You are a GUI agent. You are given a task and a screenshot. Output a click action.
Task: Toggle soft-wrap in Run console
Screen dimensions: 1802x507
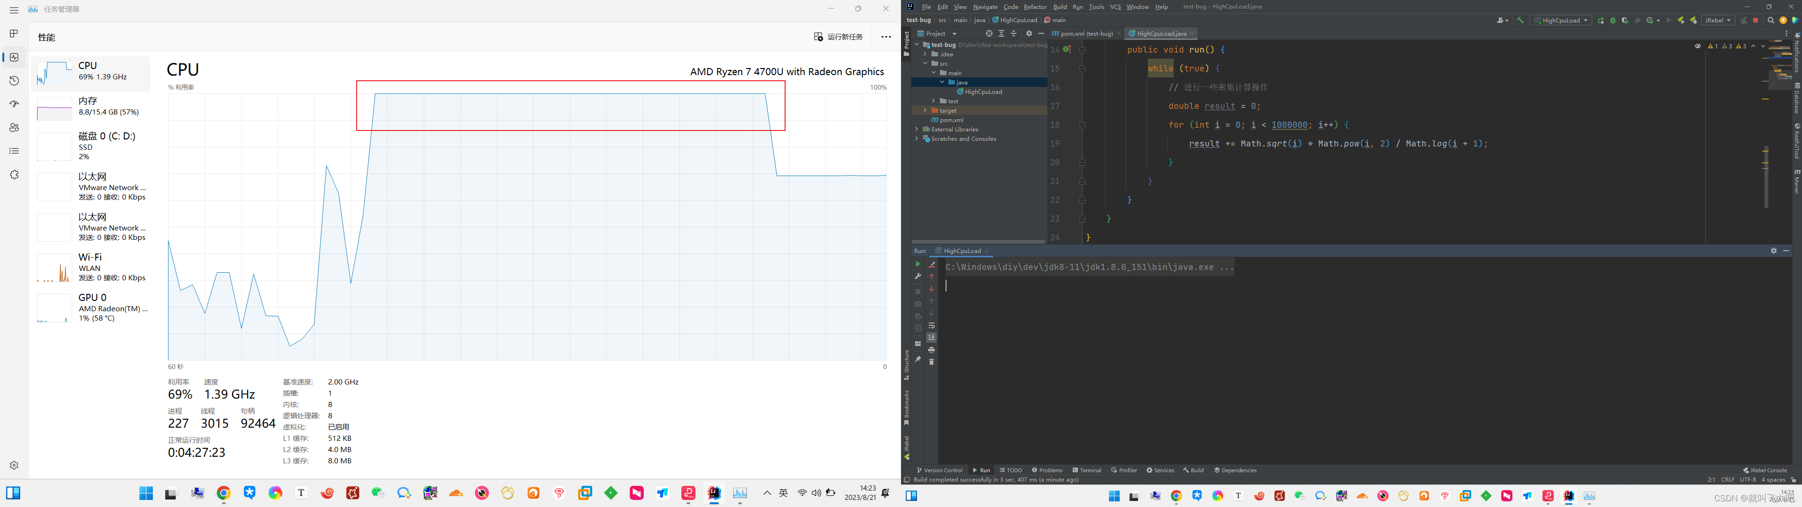pyautogui.click(x=931, y=326)
